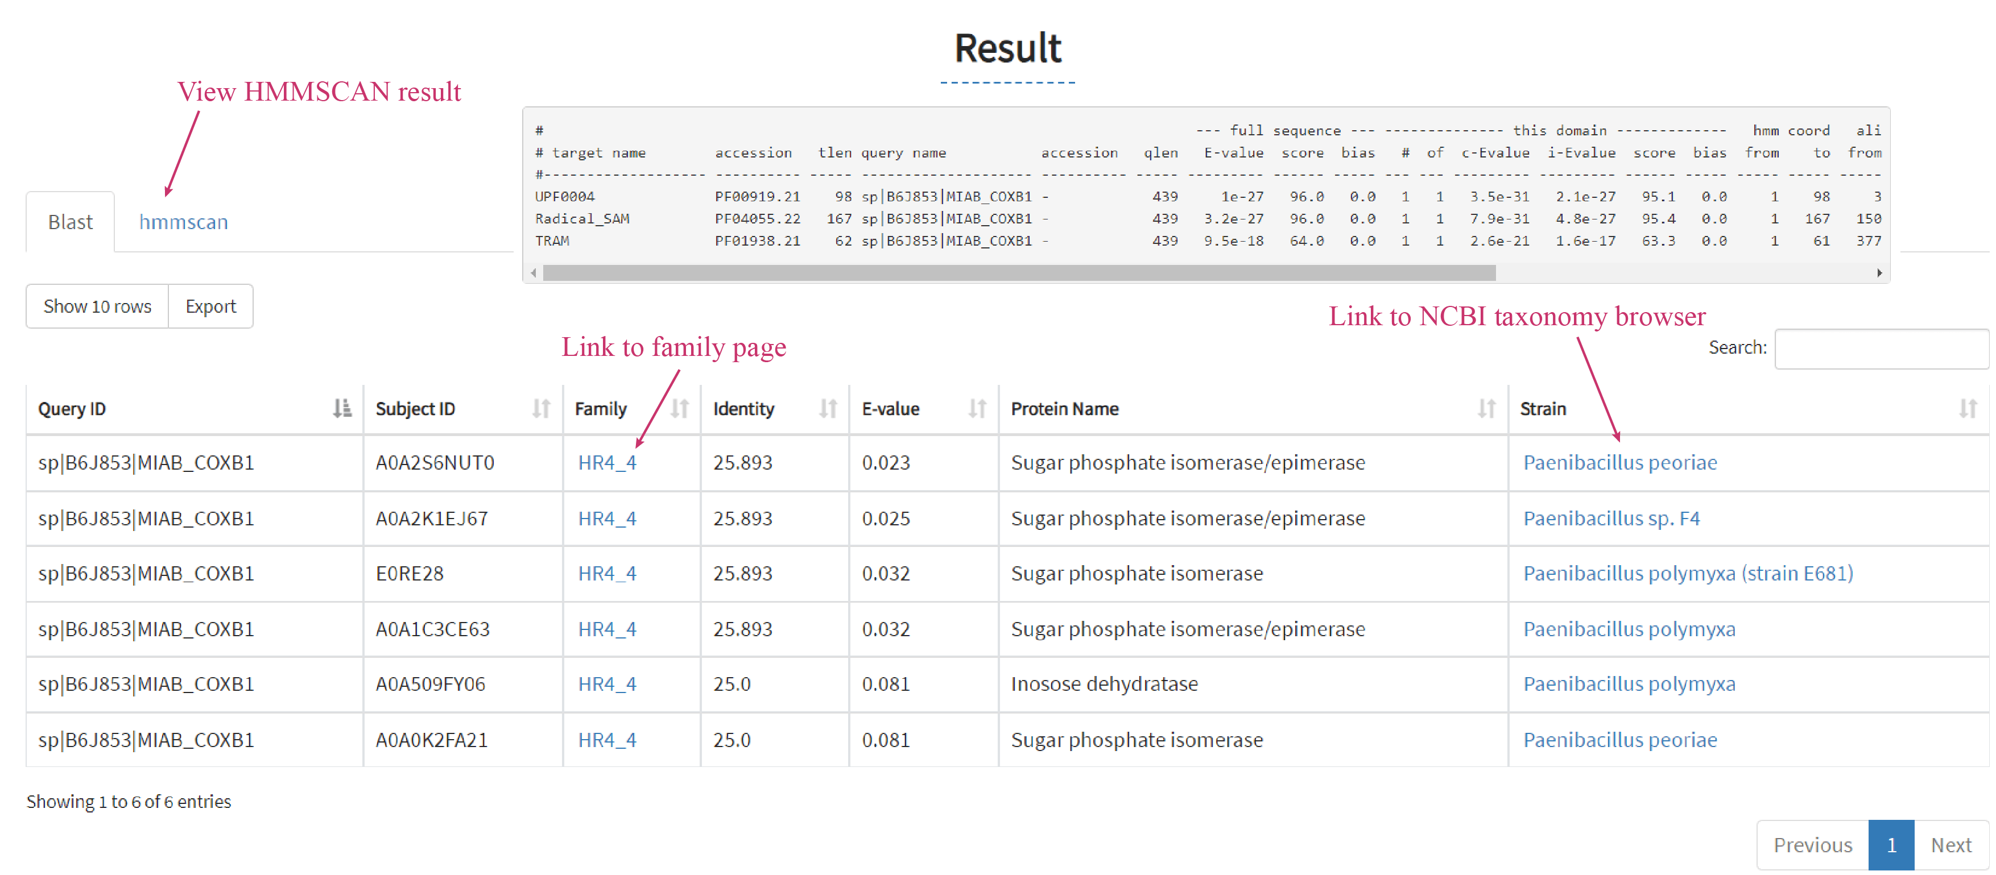Sort by Identity using arrows icon

click(828, 408)
